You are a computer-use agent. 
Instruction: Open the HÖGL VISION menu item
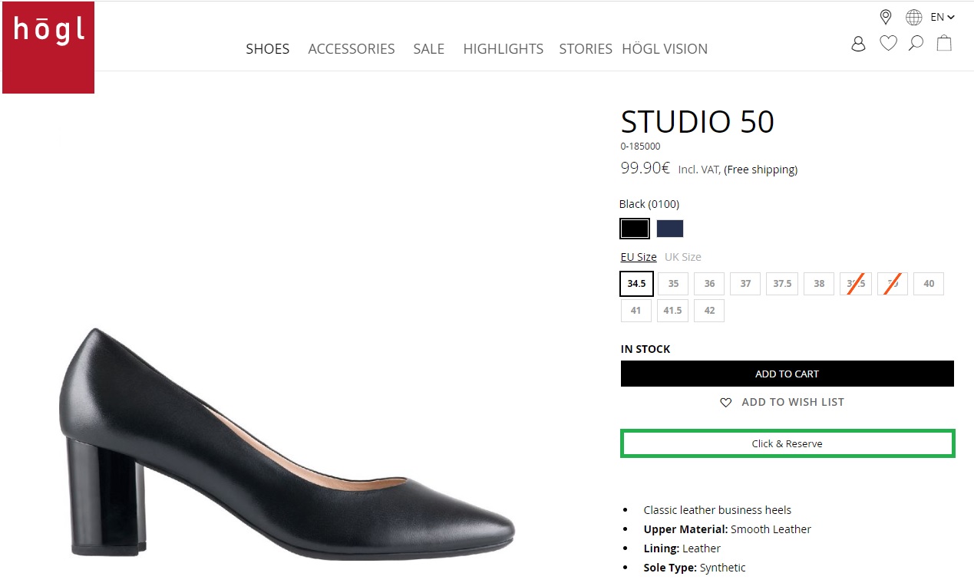[x=664, y=49]
